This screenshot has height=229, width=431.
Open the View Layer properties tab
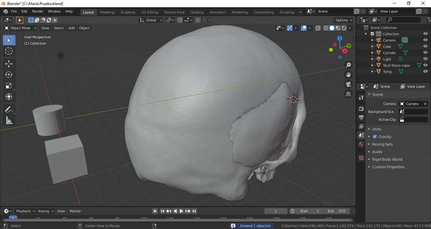(x=361, y=126)
